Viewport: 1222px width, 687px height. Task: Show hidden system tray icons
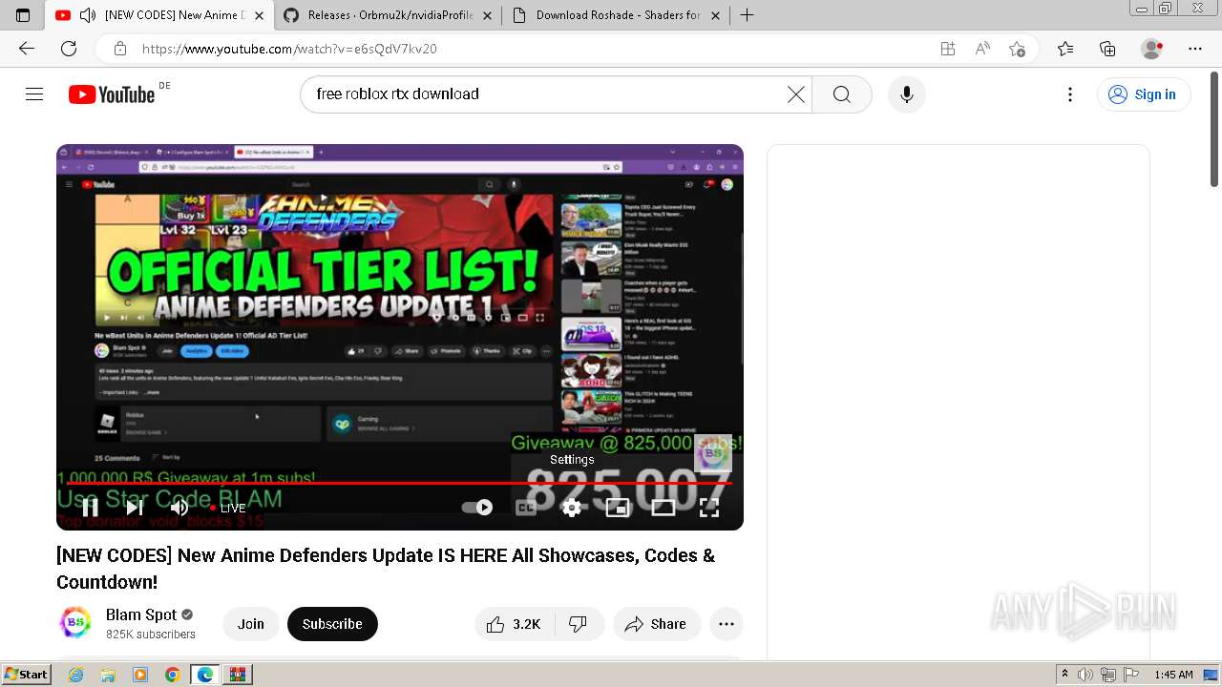(x=1064, y=675)
